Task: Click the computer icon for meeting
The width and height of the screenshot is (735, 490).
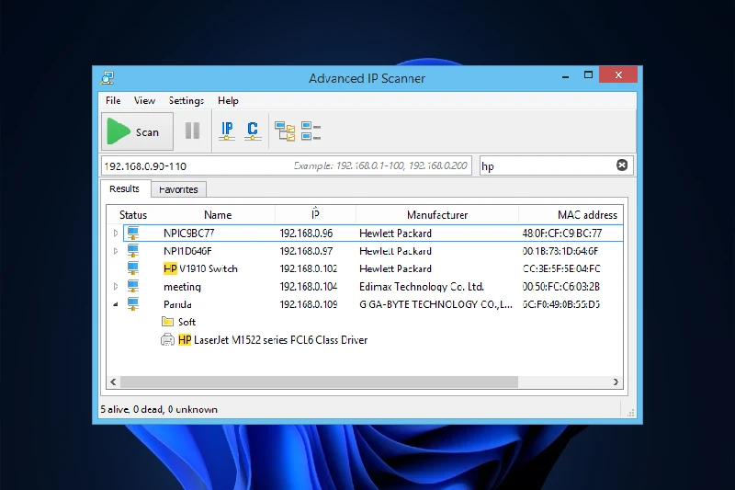Action: tap(133, 287)
